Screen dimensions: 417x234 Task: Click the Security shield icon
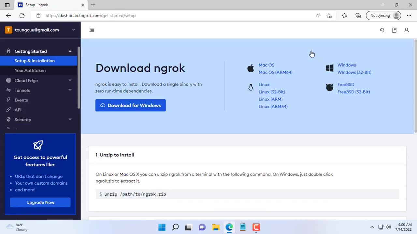(x=8, y=119)
